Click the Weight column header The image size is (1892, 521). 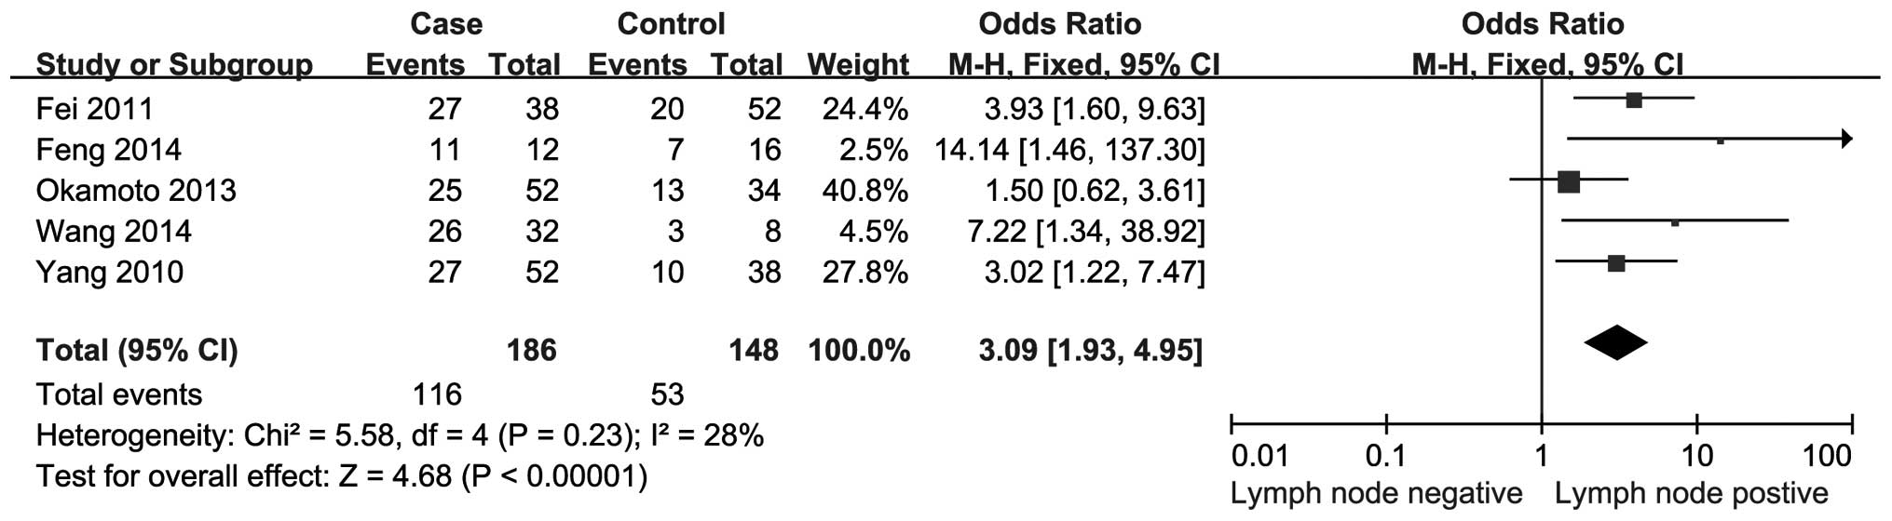click(858, 64)
